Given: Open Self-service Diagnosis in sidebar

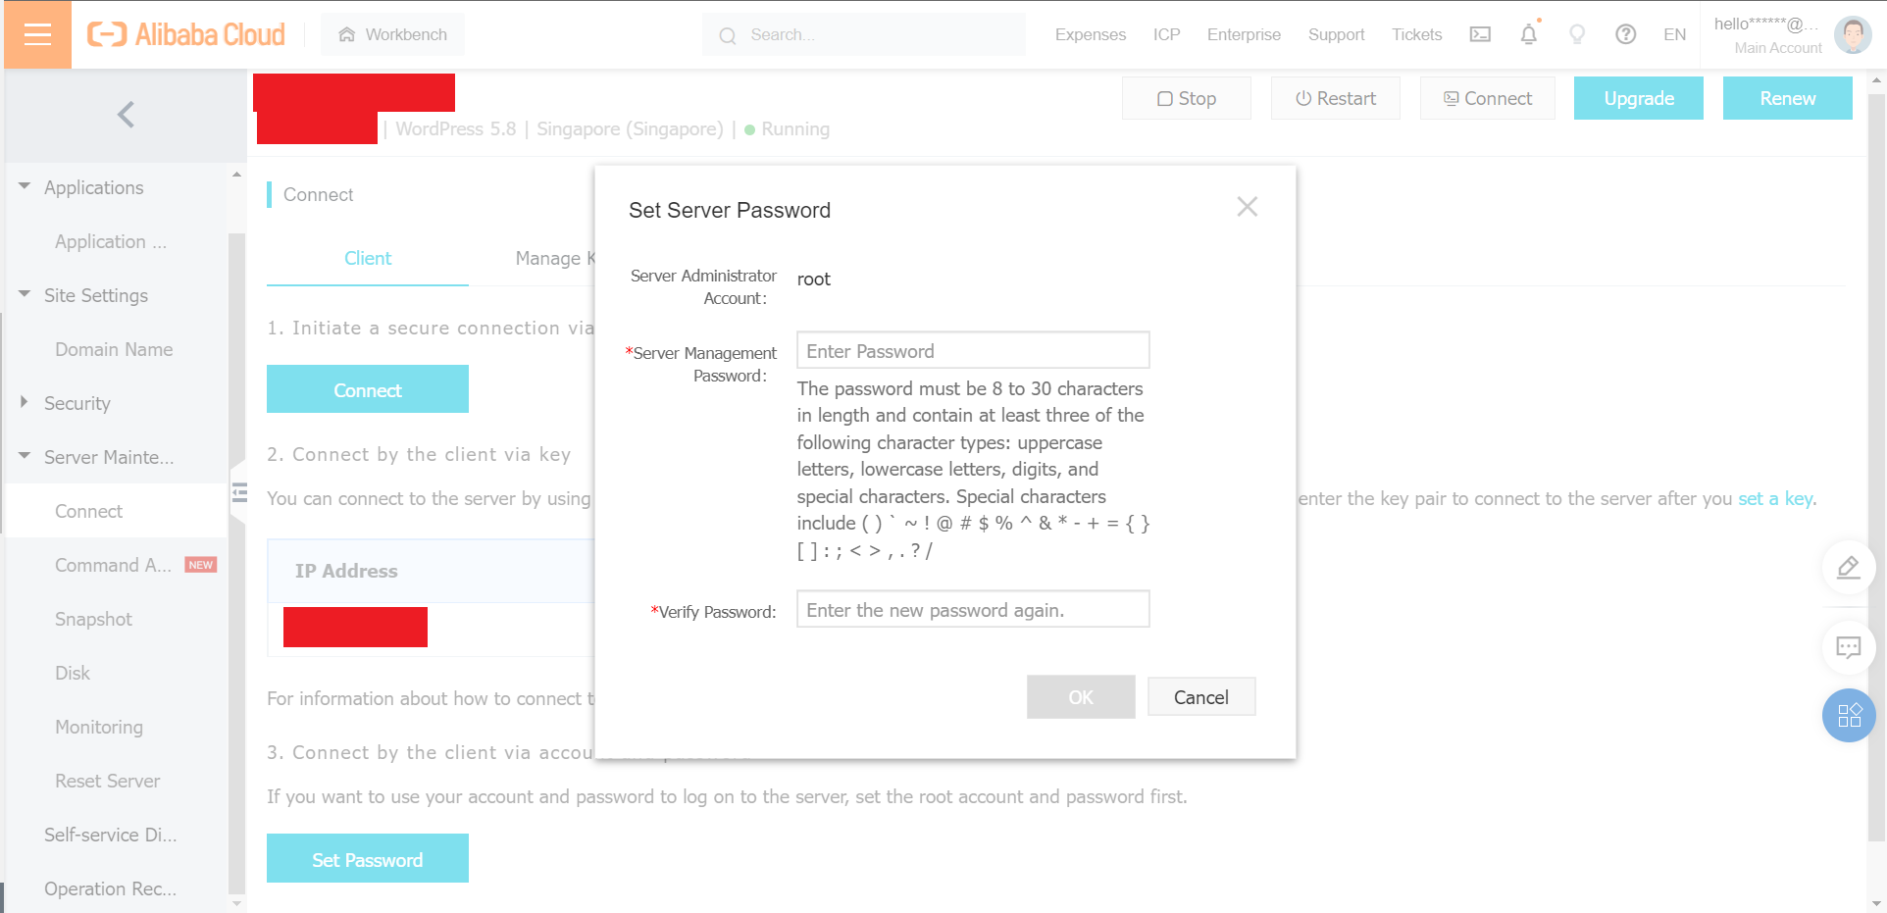Looking at the screenshot, I should (111, 835).
